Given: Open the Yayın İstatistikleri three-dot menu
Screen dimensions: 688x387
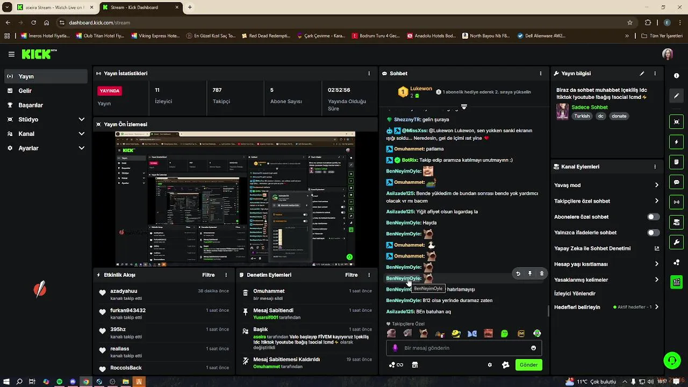Looking at the screenshot, I should [x=369, y=74].
